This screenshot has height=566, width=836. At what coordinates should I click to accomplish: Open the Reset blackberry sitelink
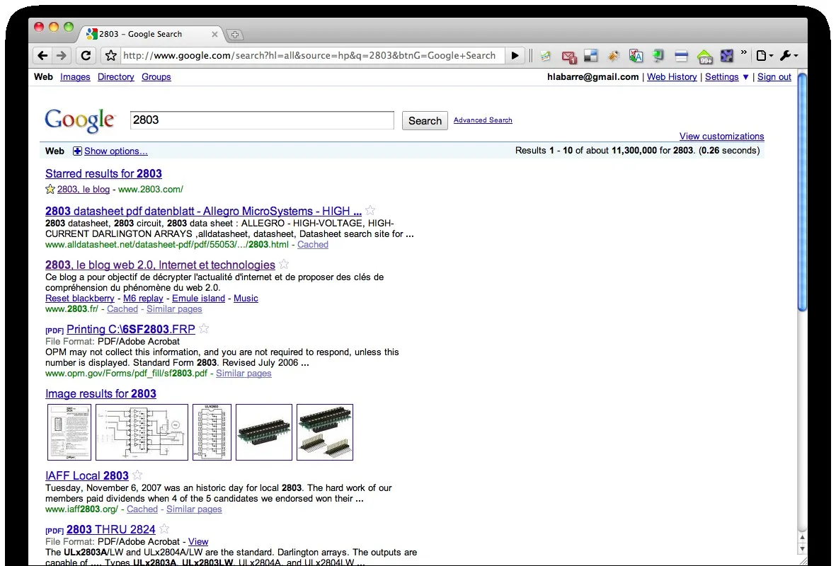point(79,299)
